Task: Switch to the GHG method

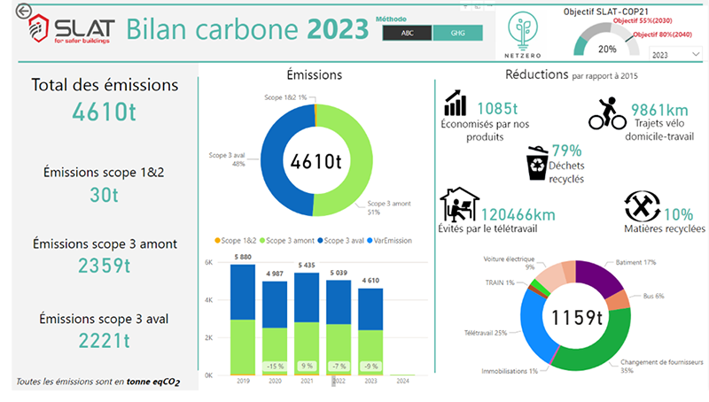Action: coord(457,33)
